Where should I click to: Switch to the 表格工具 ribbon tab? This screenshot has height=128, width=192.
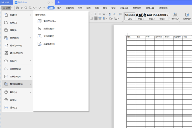coord(150,8)
